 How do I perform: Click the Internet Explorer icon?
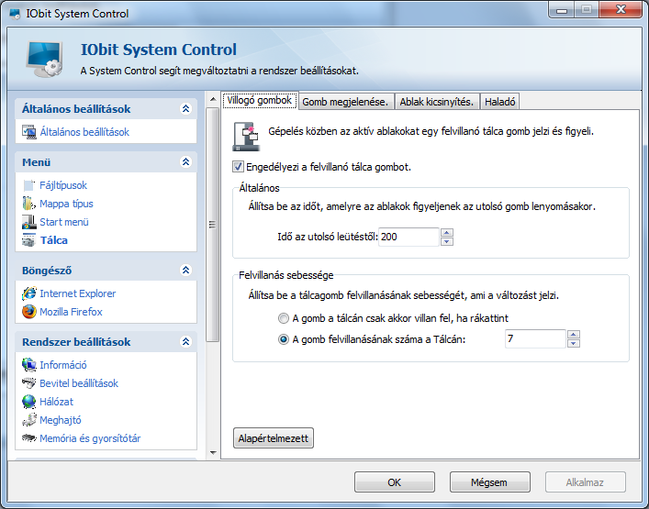(29, 293)
